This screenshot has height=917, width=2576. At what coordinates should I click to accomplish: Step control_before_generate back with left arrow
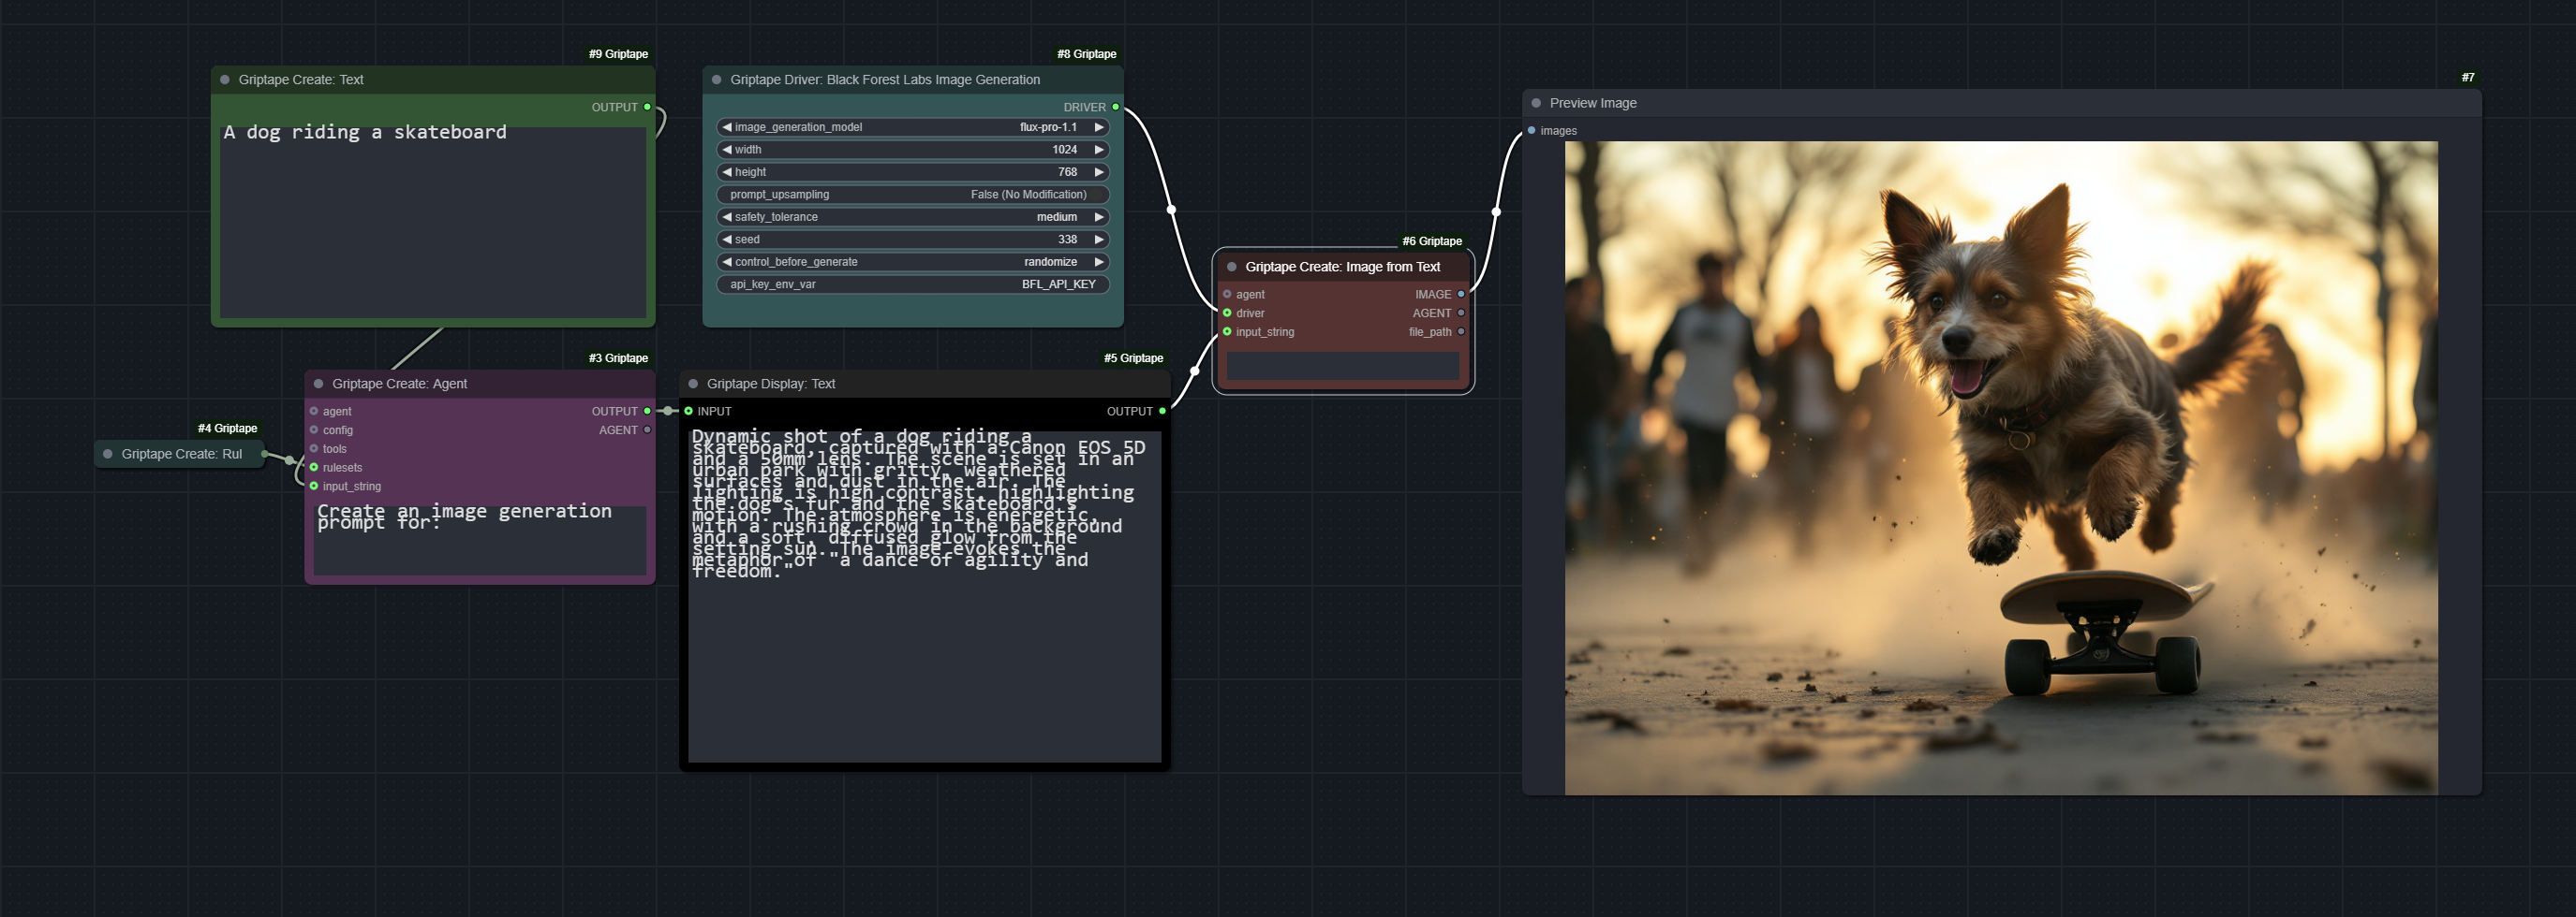click(x=727, y=262)
